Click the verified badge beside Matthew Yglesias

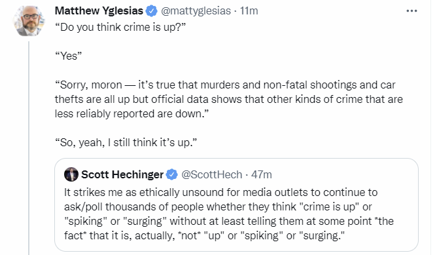(x=152, y=11)
